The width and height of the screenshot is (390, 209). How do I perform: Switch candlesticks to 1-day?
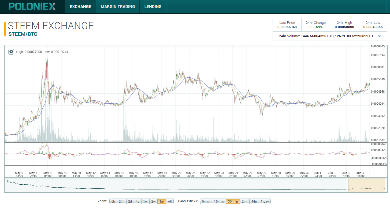click(265, 201)
